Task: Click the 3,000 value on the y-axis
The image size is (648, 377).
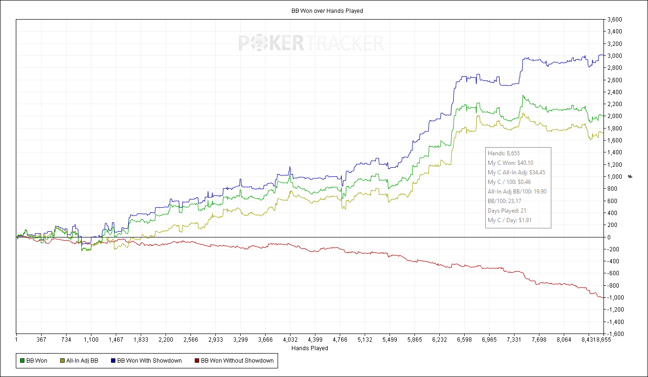Action: coord(614,56)
